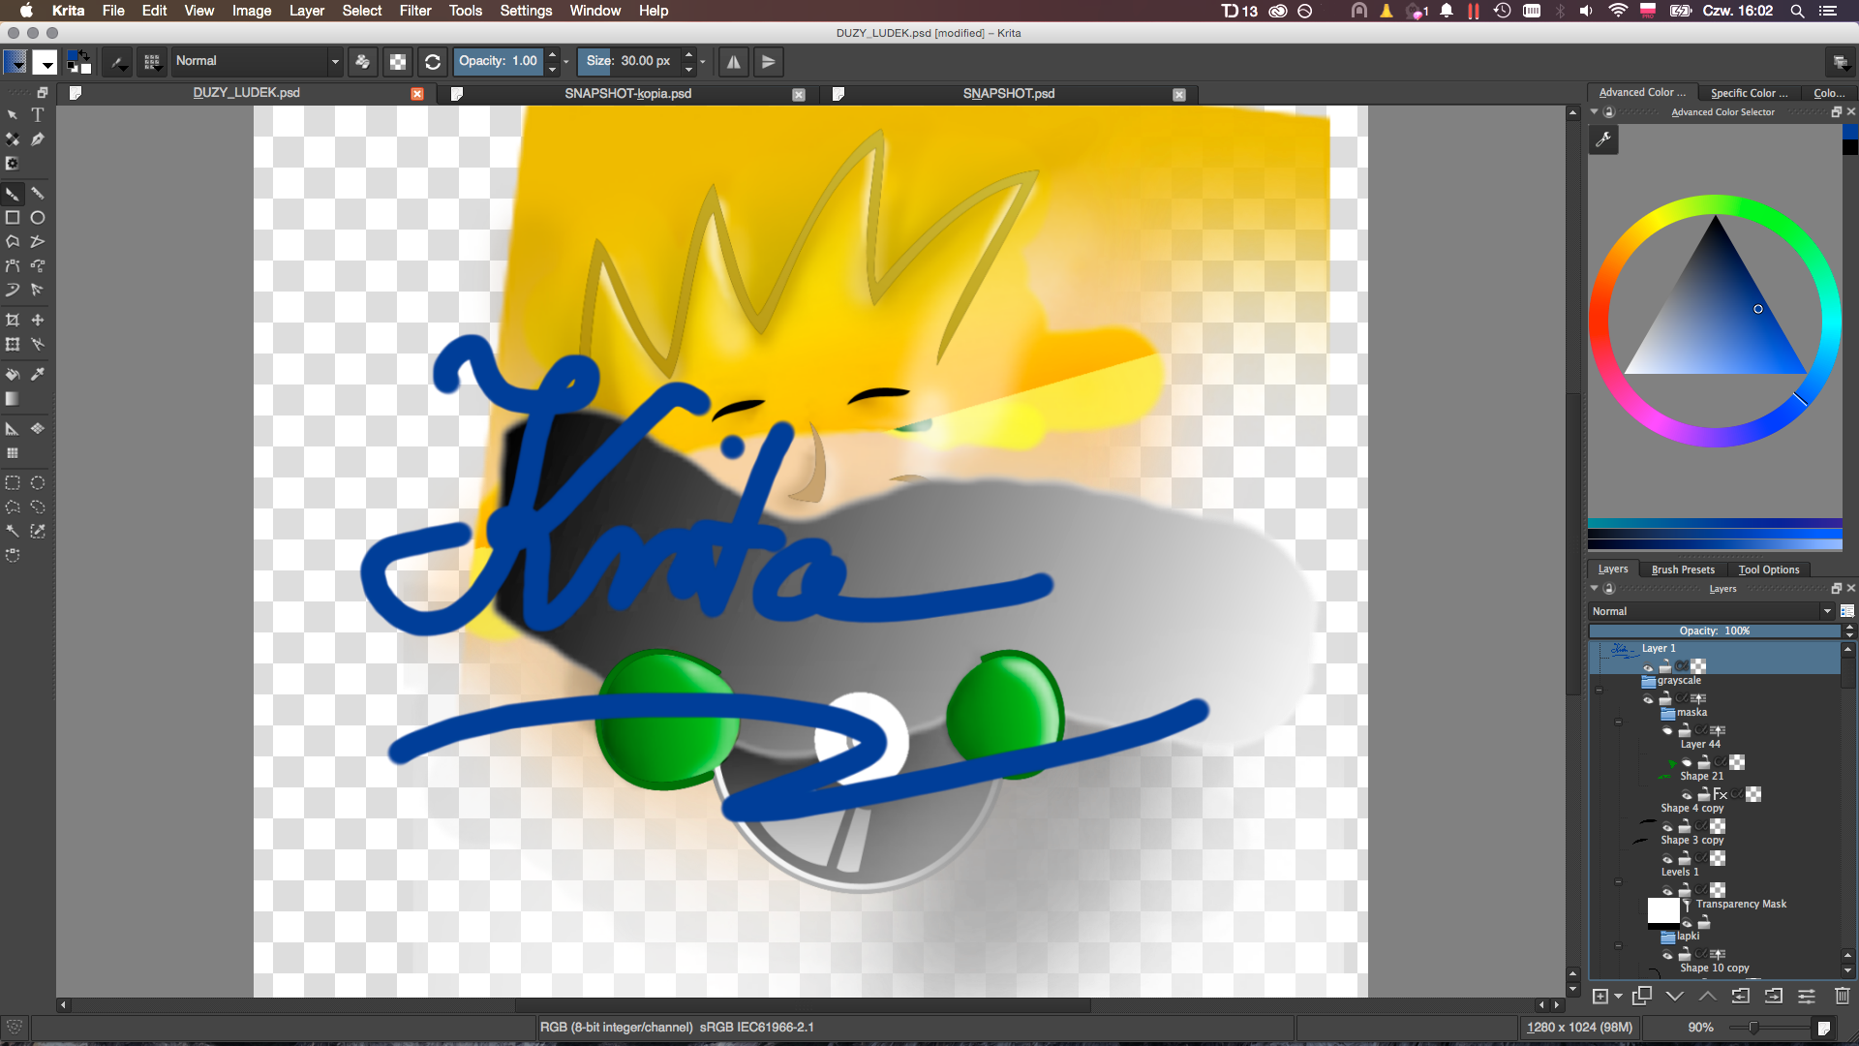
Task: Select the Gradient tool
Action: [x=13, y=399]
